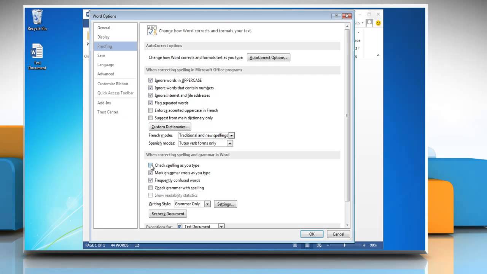
Task: Click the scroll down arrow in options pane
Action: coord(347,225)
